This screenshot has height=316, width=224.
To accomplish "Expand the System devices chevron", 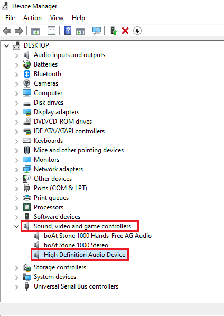I will (x=17, y=277).
